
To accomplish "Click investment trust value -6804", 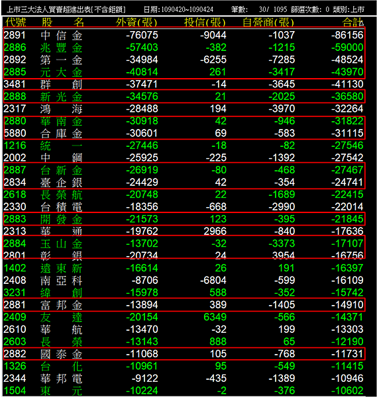I will 213,280.
